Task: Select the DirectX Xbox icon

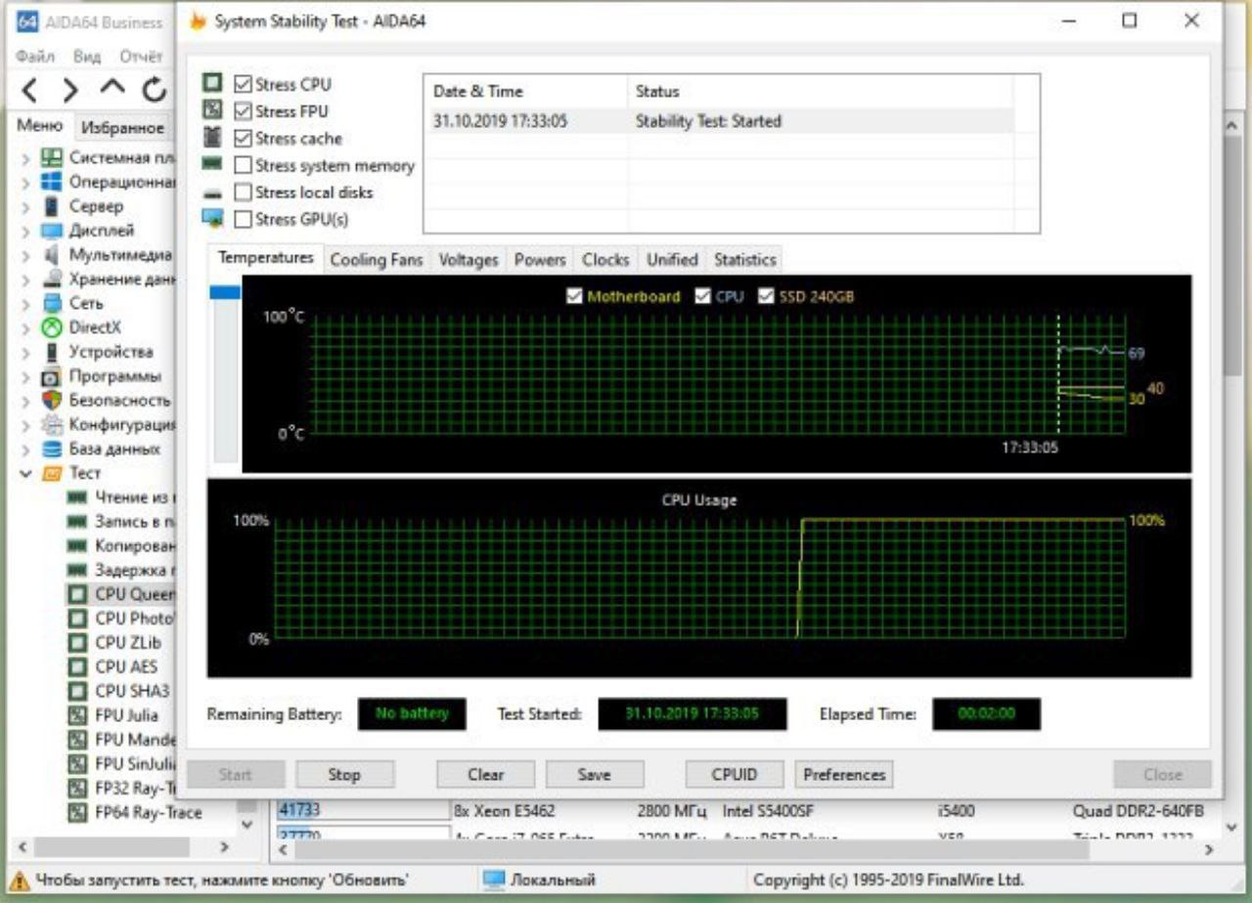Action: coord(52,327)
